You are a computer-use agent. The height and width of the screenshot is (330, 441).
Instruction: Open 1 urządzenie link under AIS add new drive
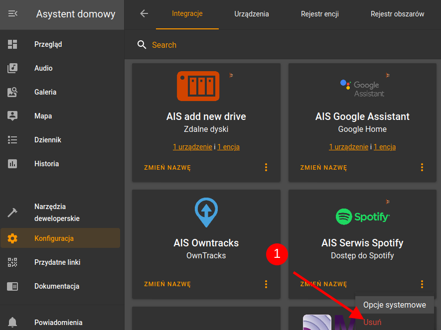coord(192,147)
